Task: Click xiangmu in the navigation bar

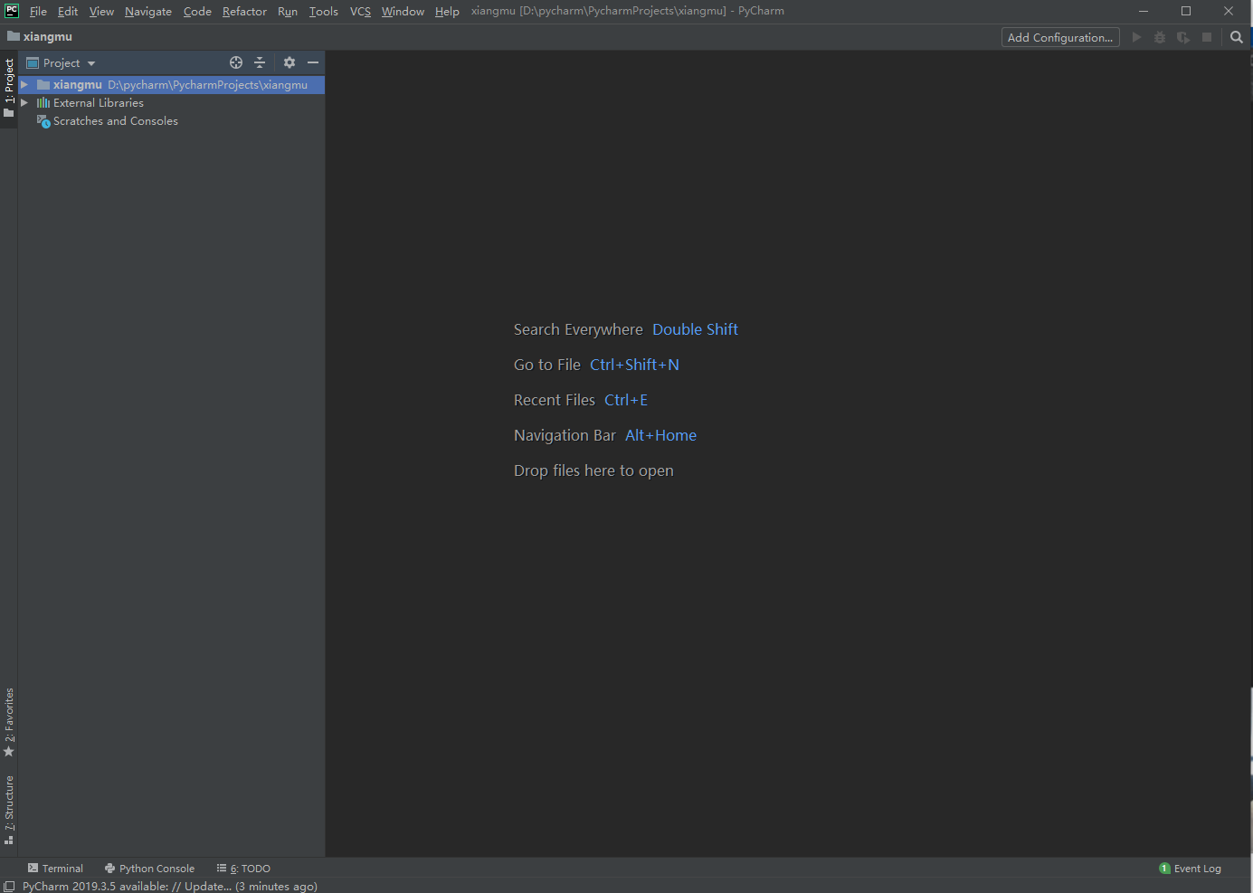Action: point(47,37)
